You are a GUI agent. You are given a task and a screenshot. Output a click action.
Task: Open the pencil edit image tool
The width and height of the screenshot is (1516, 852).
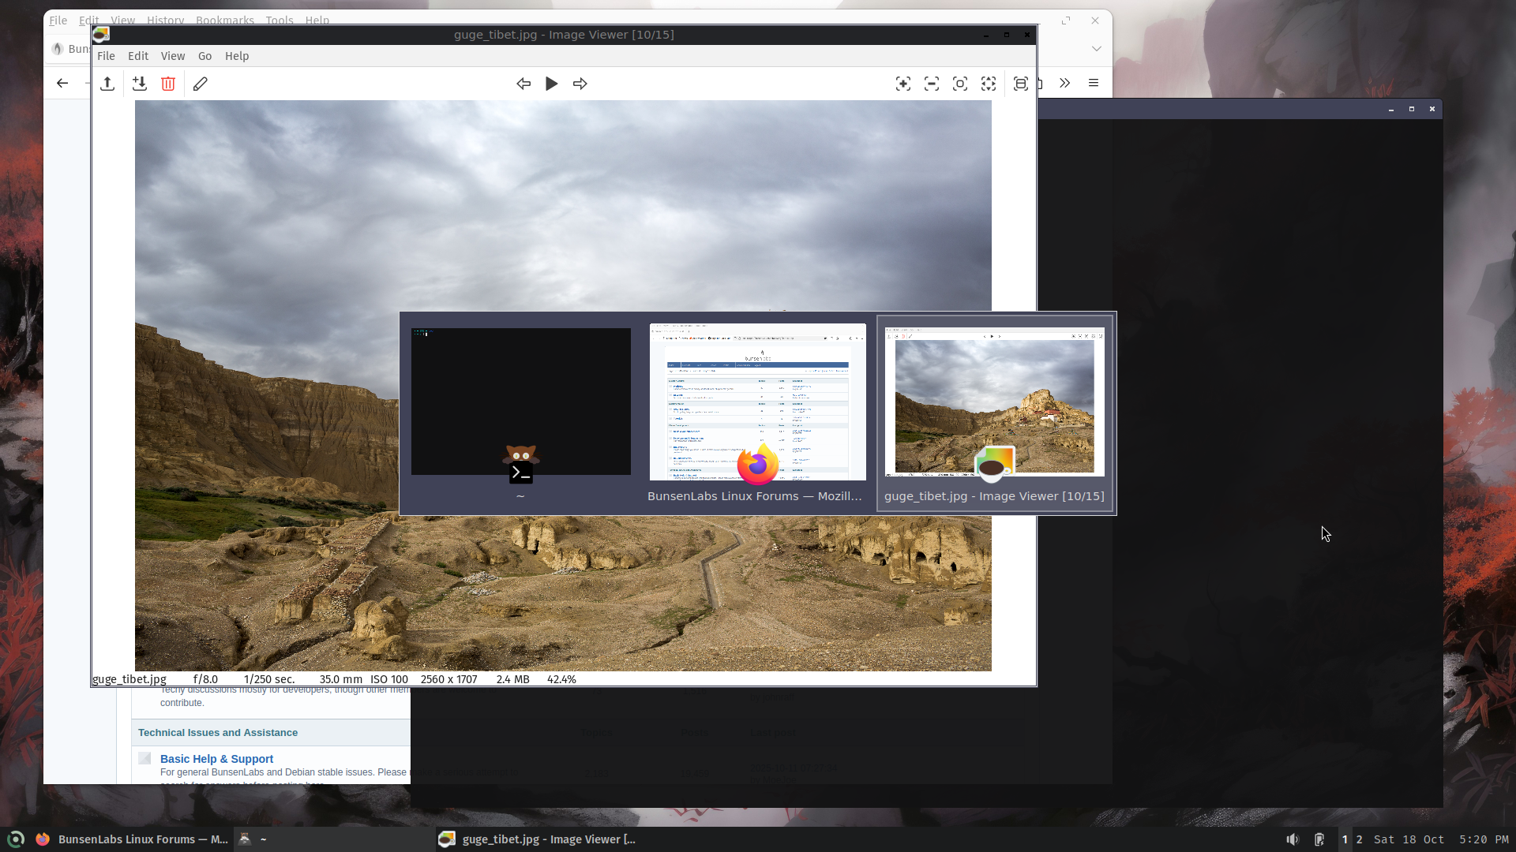[x=201, y=84]
